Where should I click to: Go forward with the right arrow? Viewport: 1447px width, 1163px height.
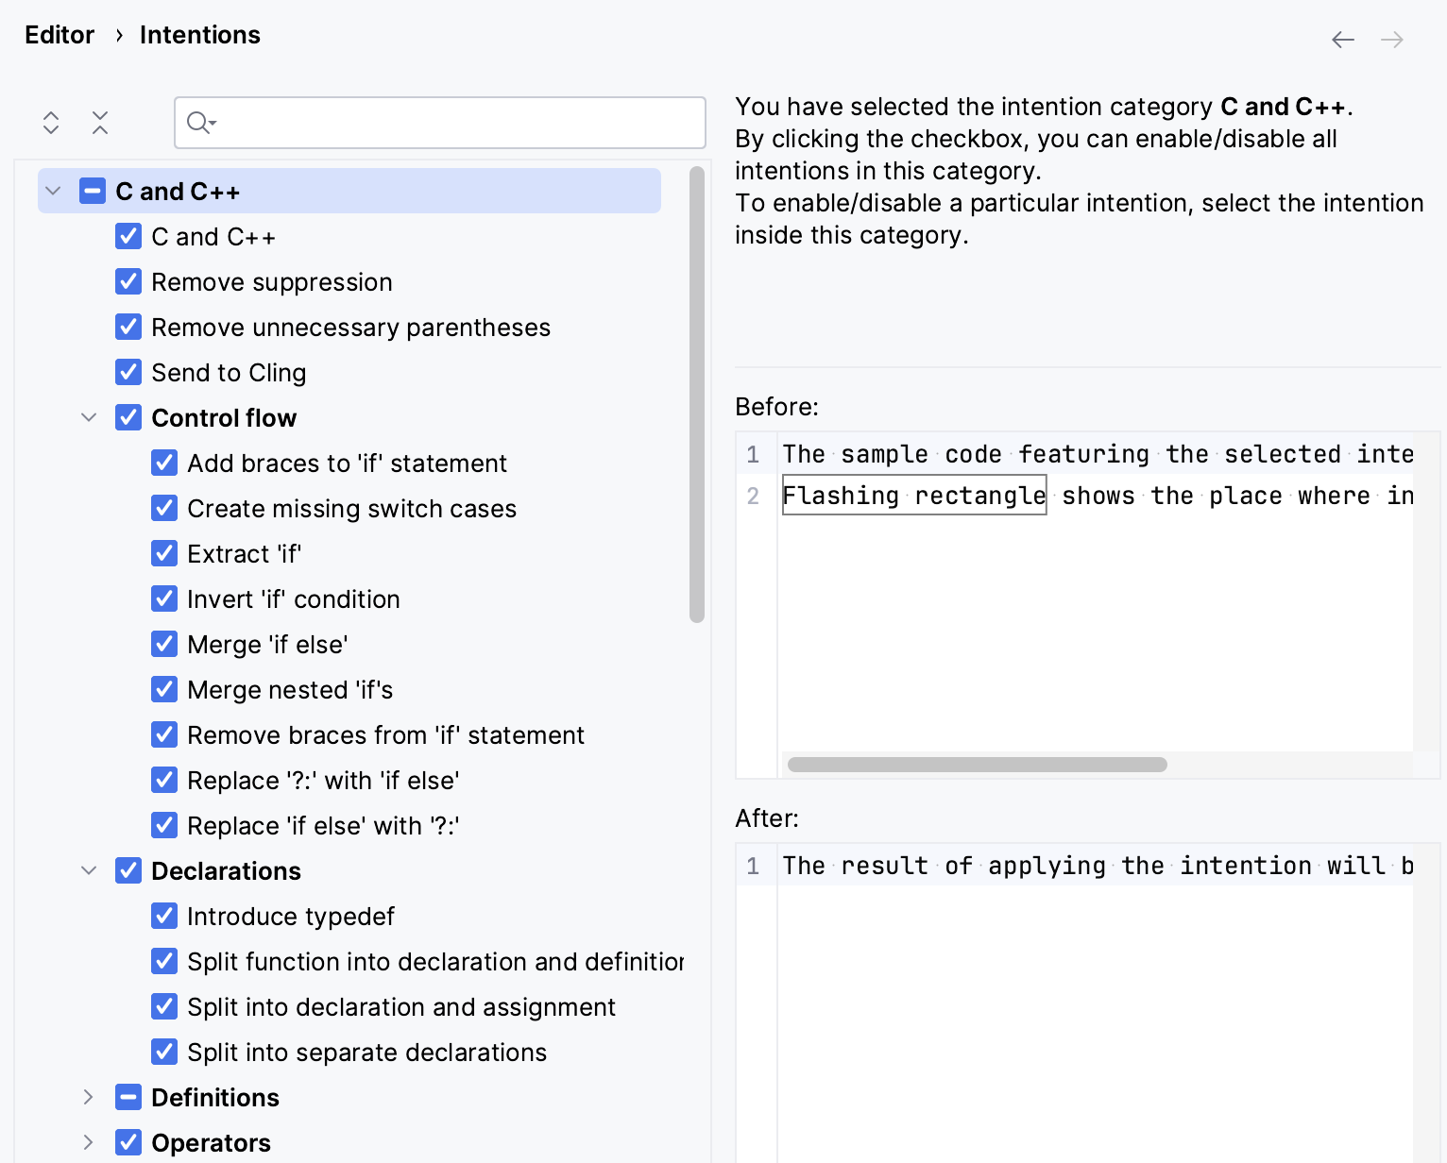pos(1391,40)
